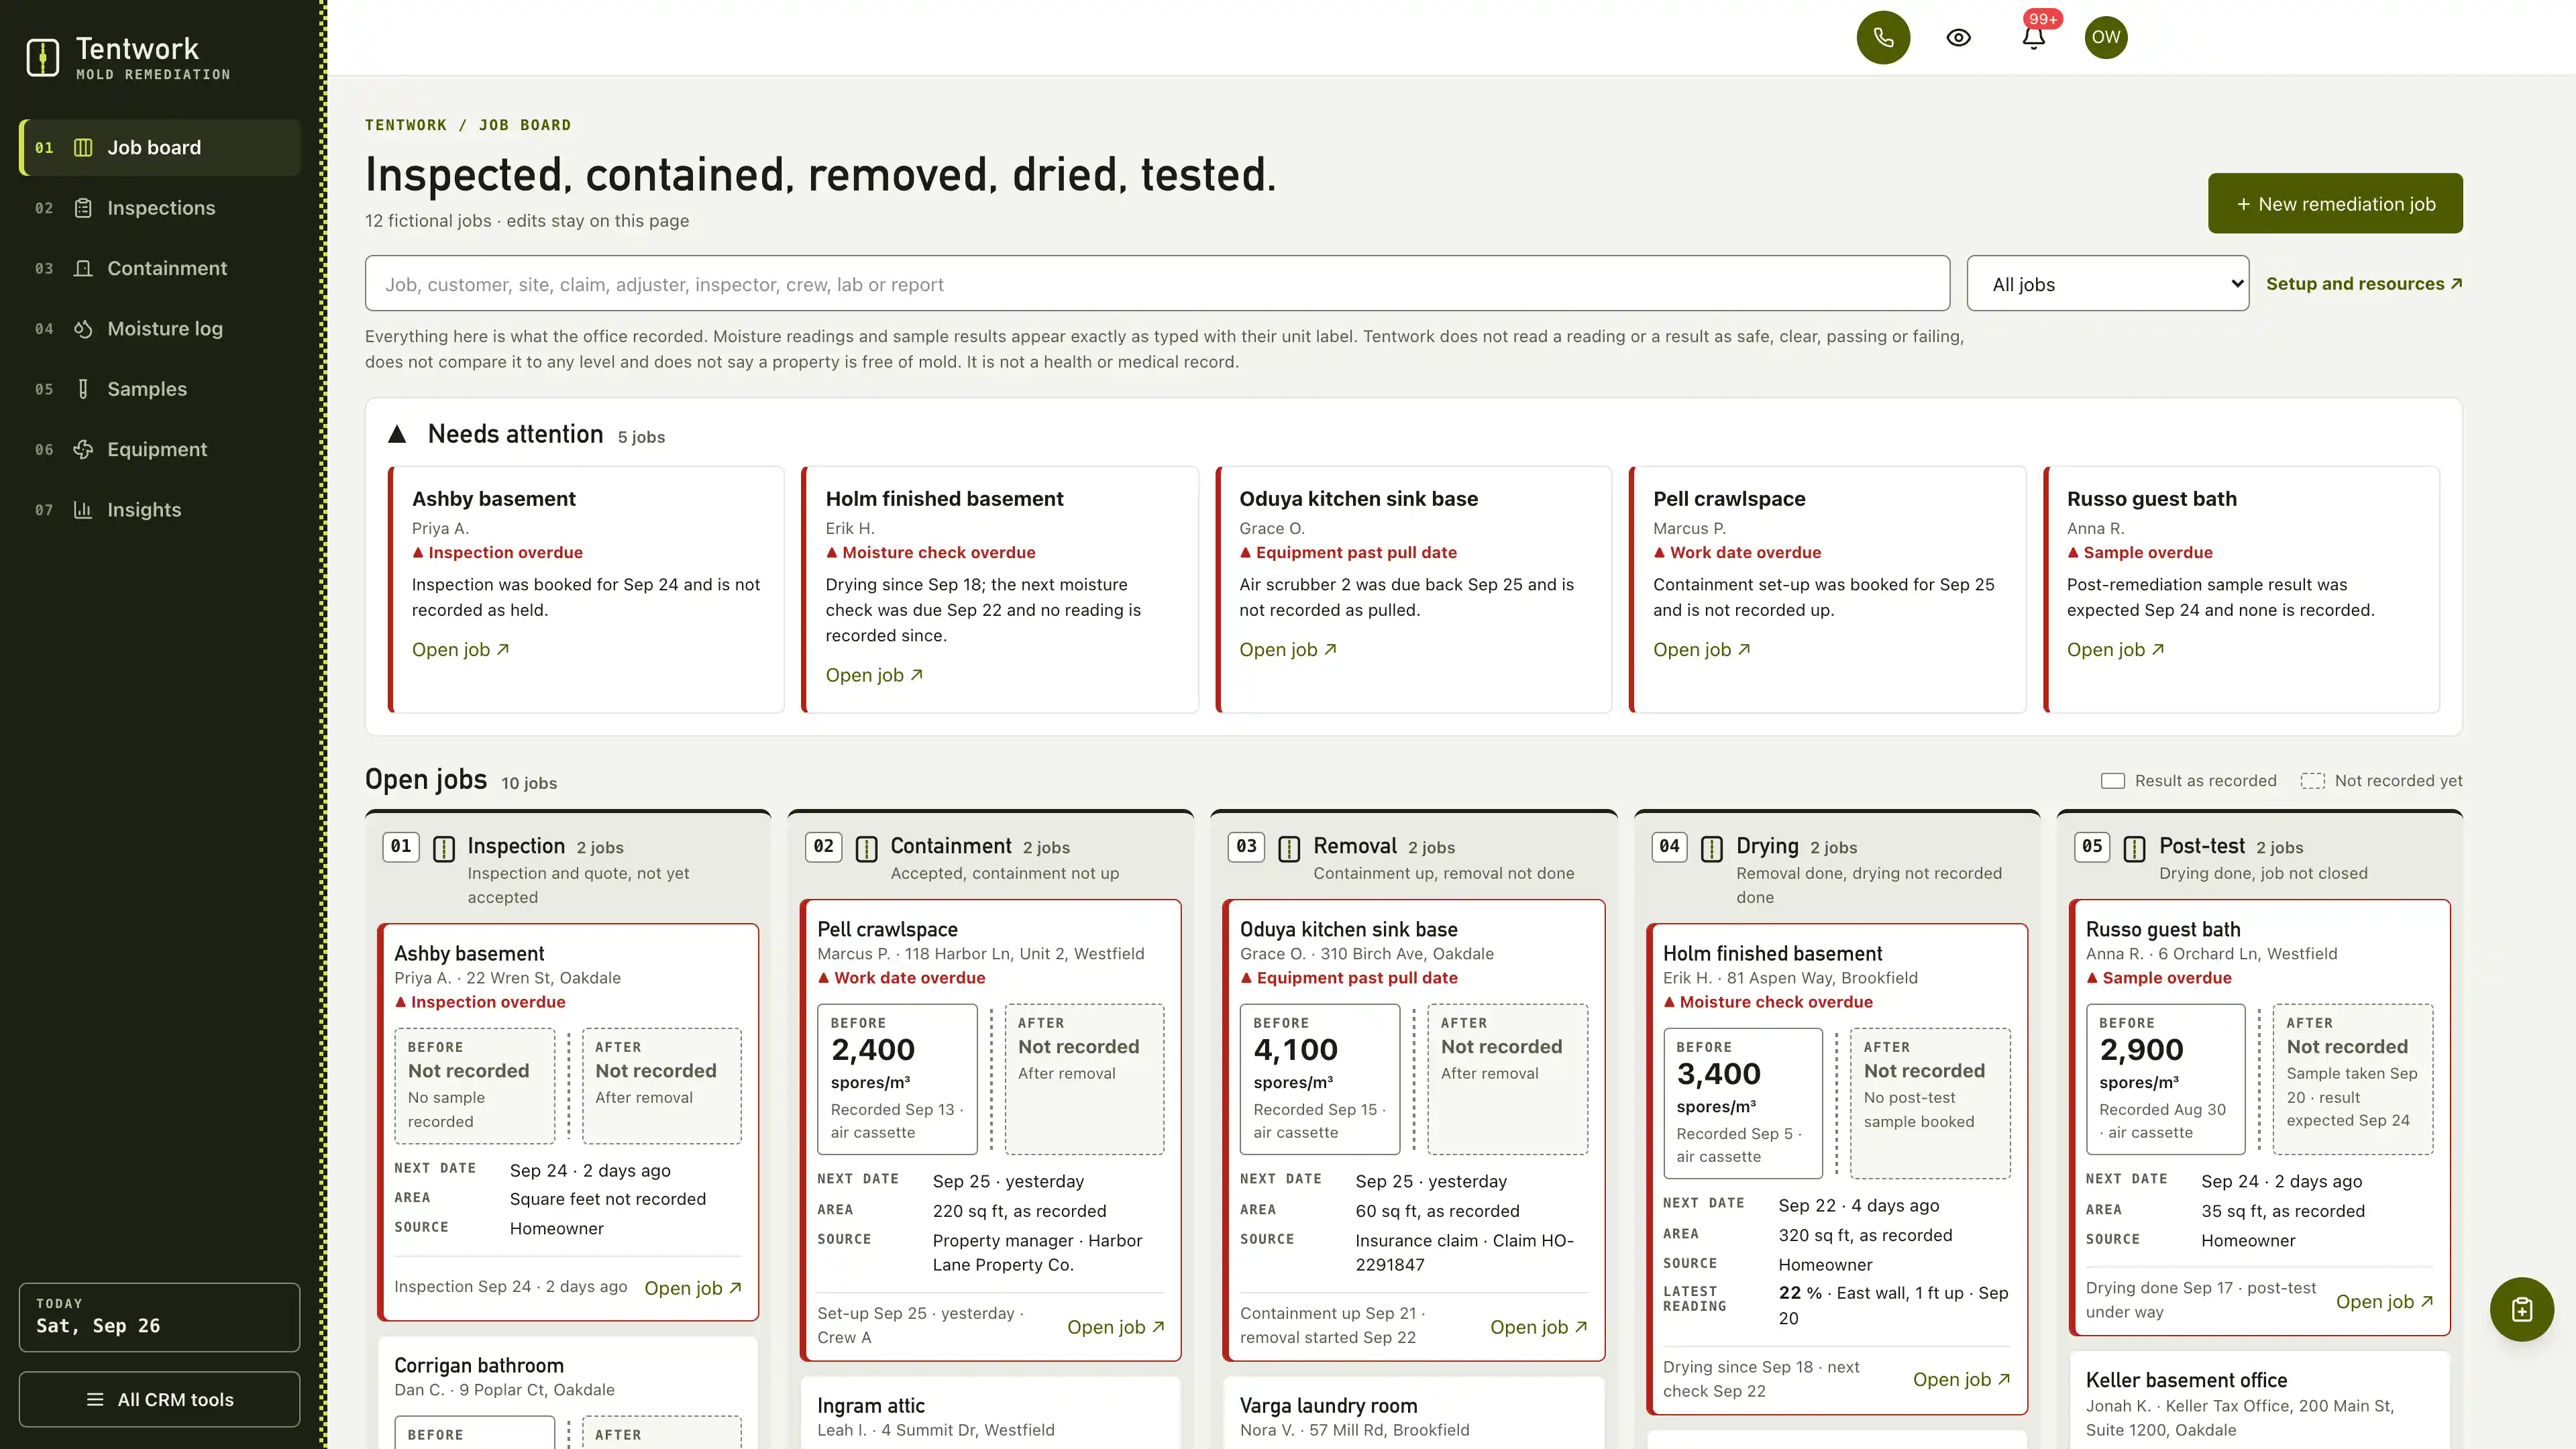Toggle the eye view icon in header
Image resolution: width=2576 pixels, height=1449 pixels.
(1958, 37)
